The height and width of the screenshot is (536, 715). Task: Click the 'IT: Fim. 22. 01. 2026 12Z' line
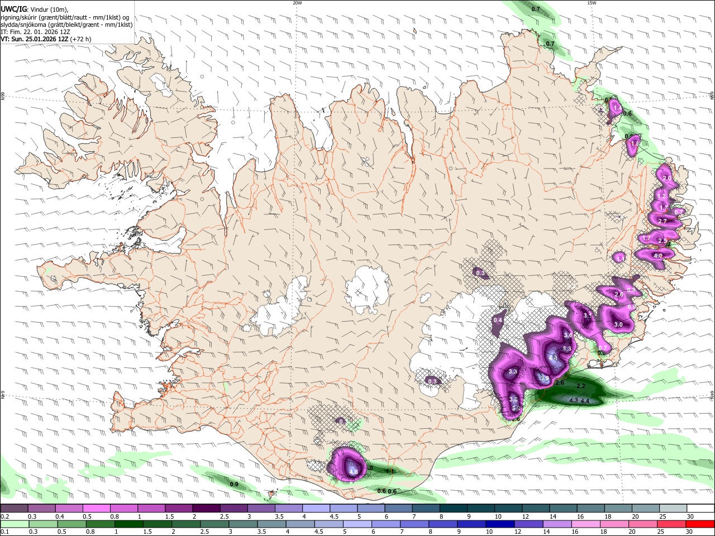35,32
